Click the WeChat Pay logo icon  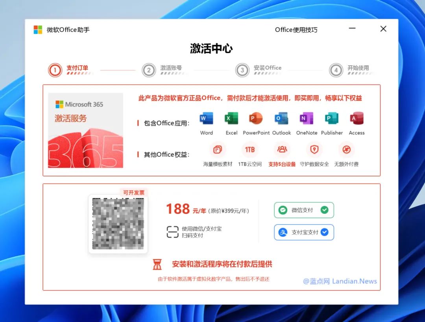pos(283,210)
